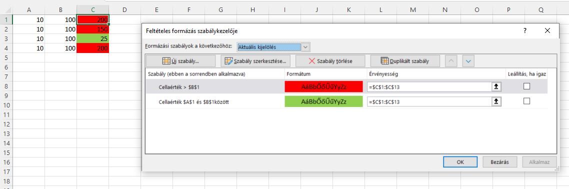
Task: Click cell A4 containing 10
Action: (x=28, y=48)
